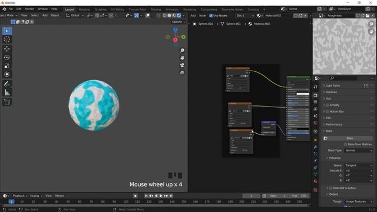
Task: Switch to rendered viewport shading mode
Action: (x=178, y=15)
